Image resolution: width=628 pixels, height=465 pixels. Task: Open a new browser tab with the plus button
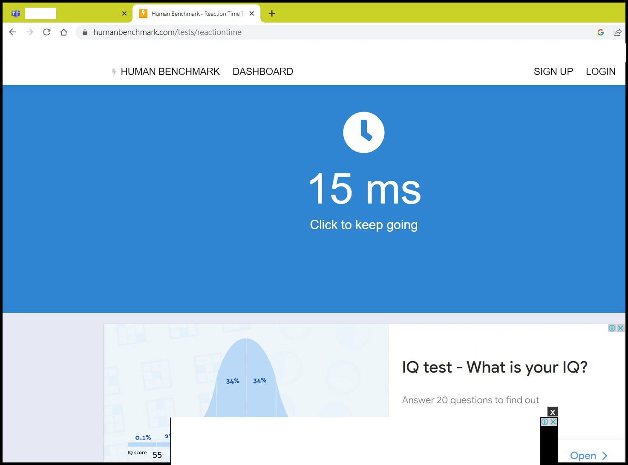(x=271, y=13)
